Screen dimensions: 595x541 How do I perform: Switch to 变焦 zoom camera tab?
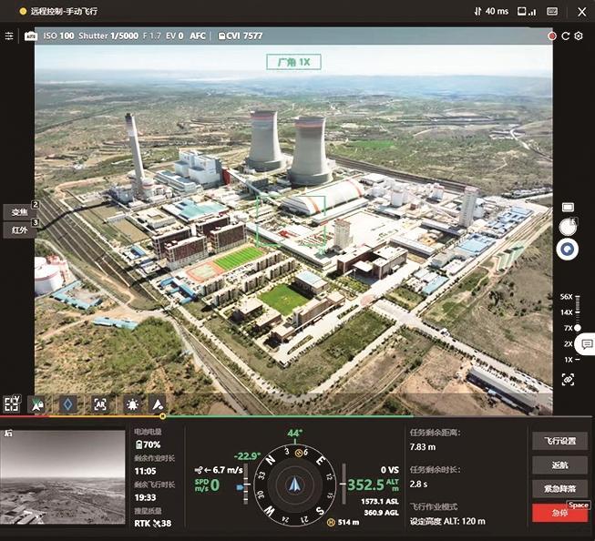coord(19,211)
